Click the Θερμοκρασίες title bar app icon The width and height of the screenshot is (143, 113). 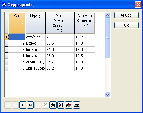(4, 5)
